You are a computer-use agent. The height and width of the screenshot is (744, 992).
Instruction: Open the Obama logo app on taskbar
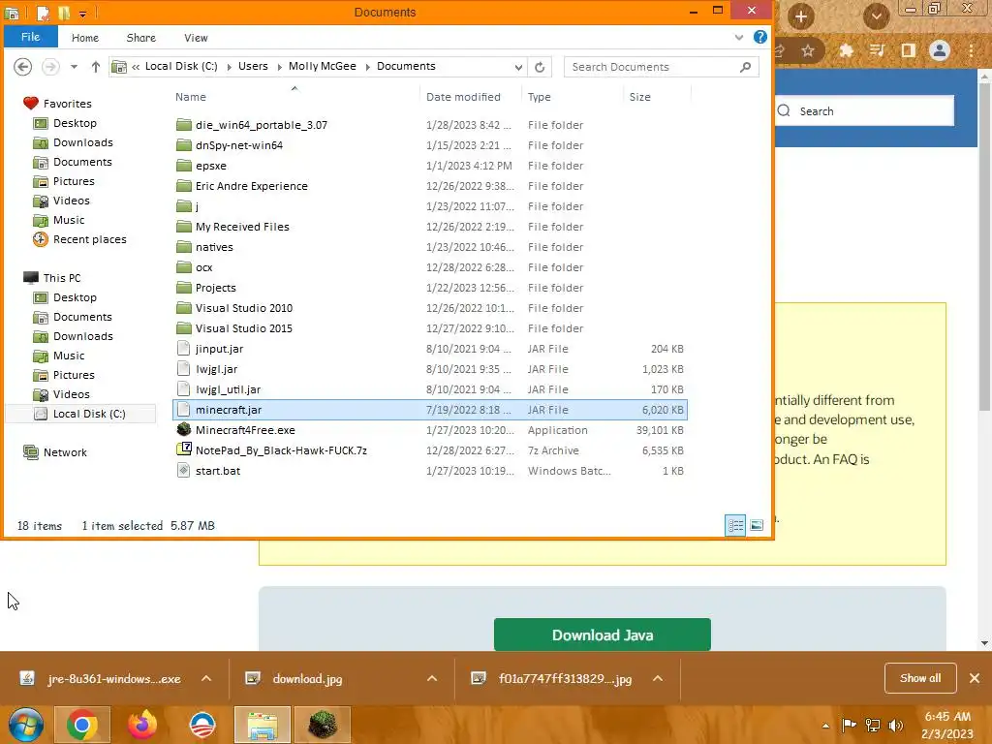(202, 725)
